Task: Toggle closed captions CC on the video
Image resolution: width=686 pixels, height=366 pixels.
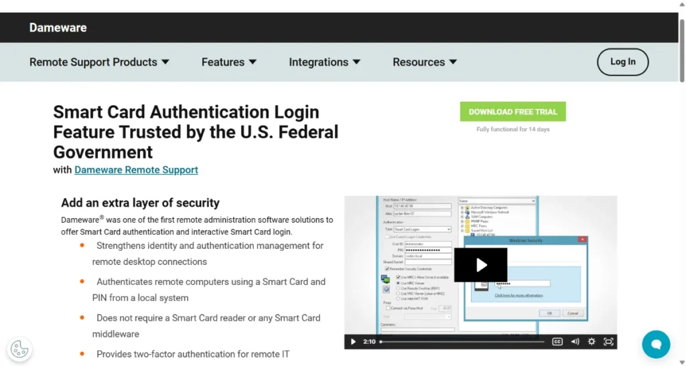Action: tap(557, 341)
